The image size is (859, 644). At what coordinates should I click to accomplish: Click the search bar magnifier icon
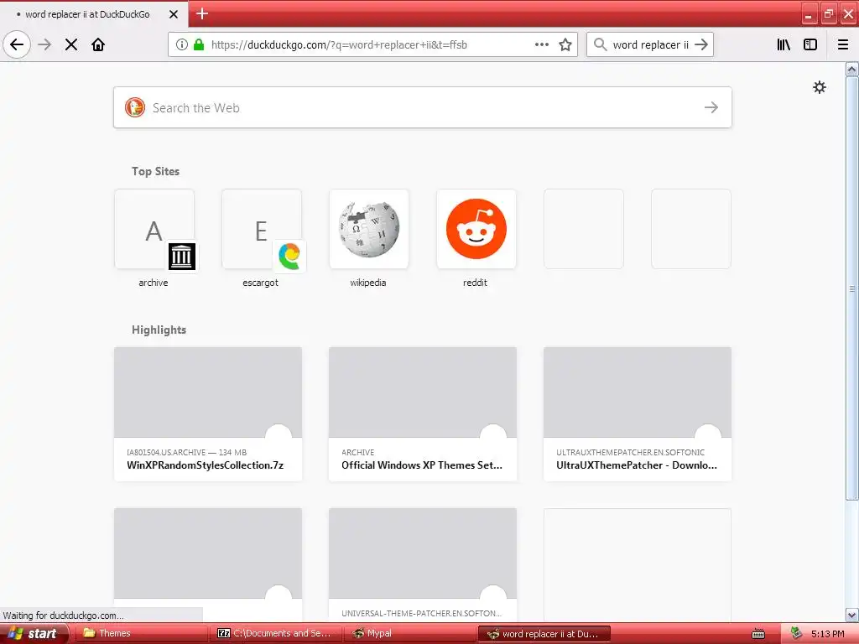point(601,44)
